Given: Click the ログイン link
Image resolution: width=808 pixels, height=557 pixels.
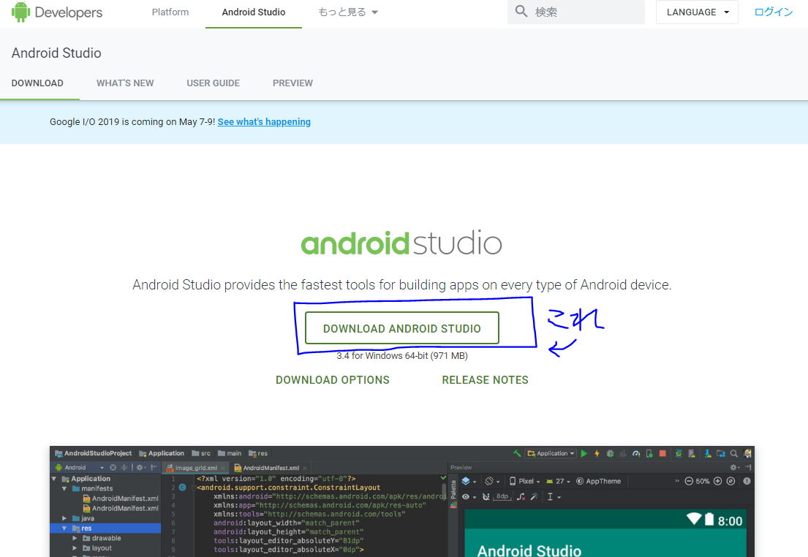Looking at the screenshot, I should (x=773, y=12).
